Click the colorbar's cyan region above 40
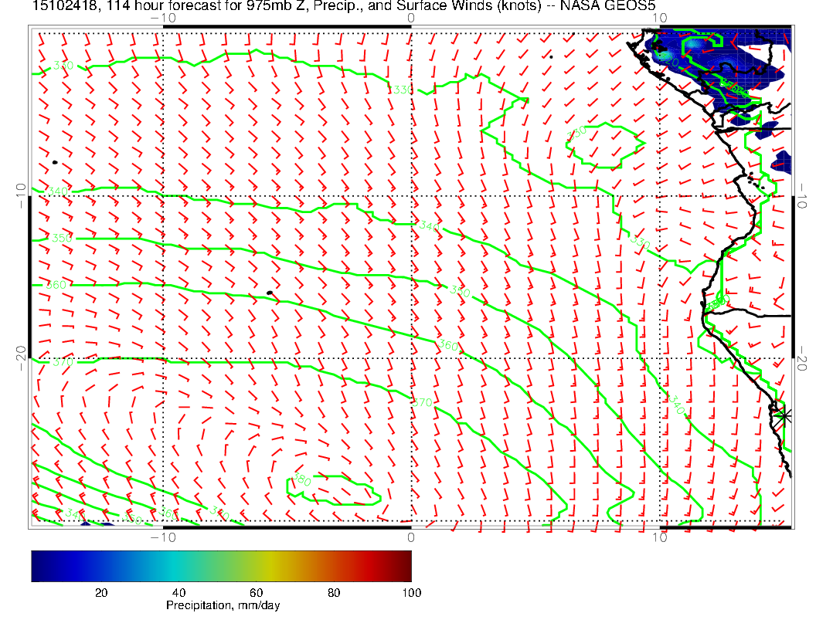 tap(179, 566)
